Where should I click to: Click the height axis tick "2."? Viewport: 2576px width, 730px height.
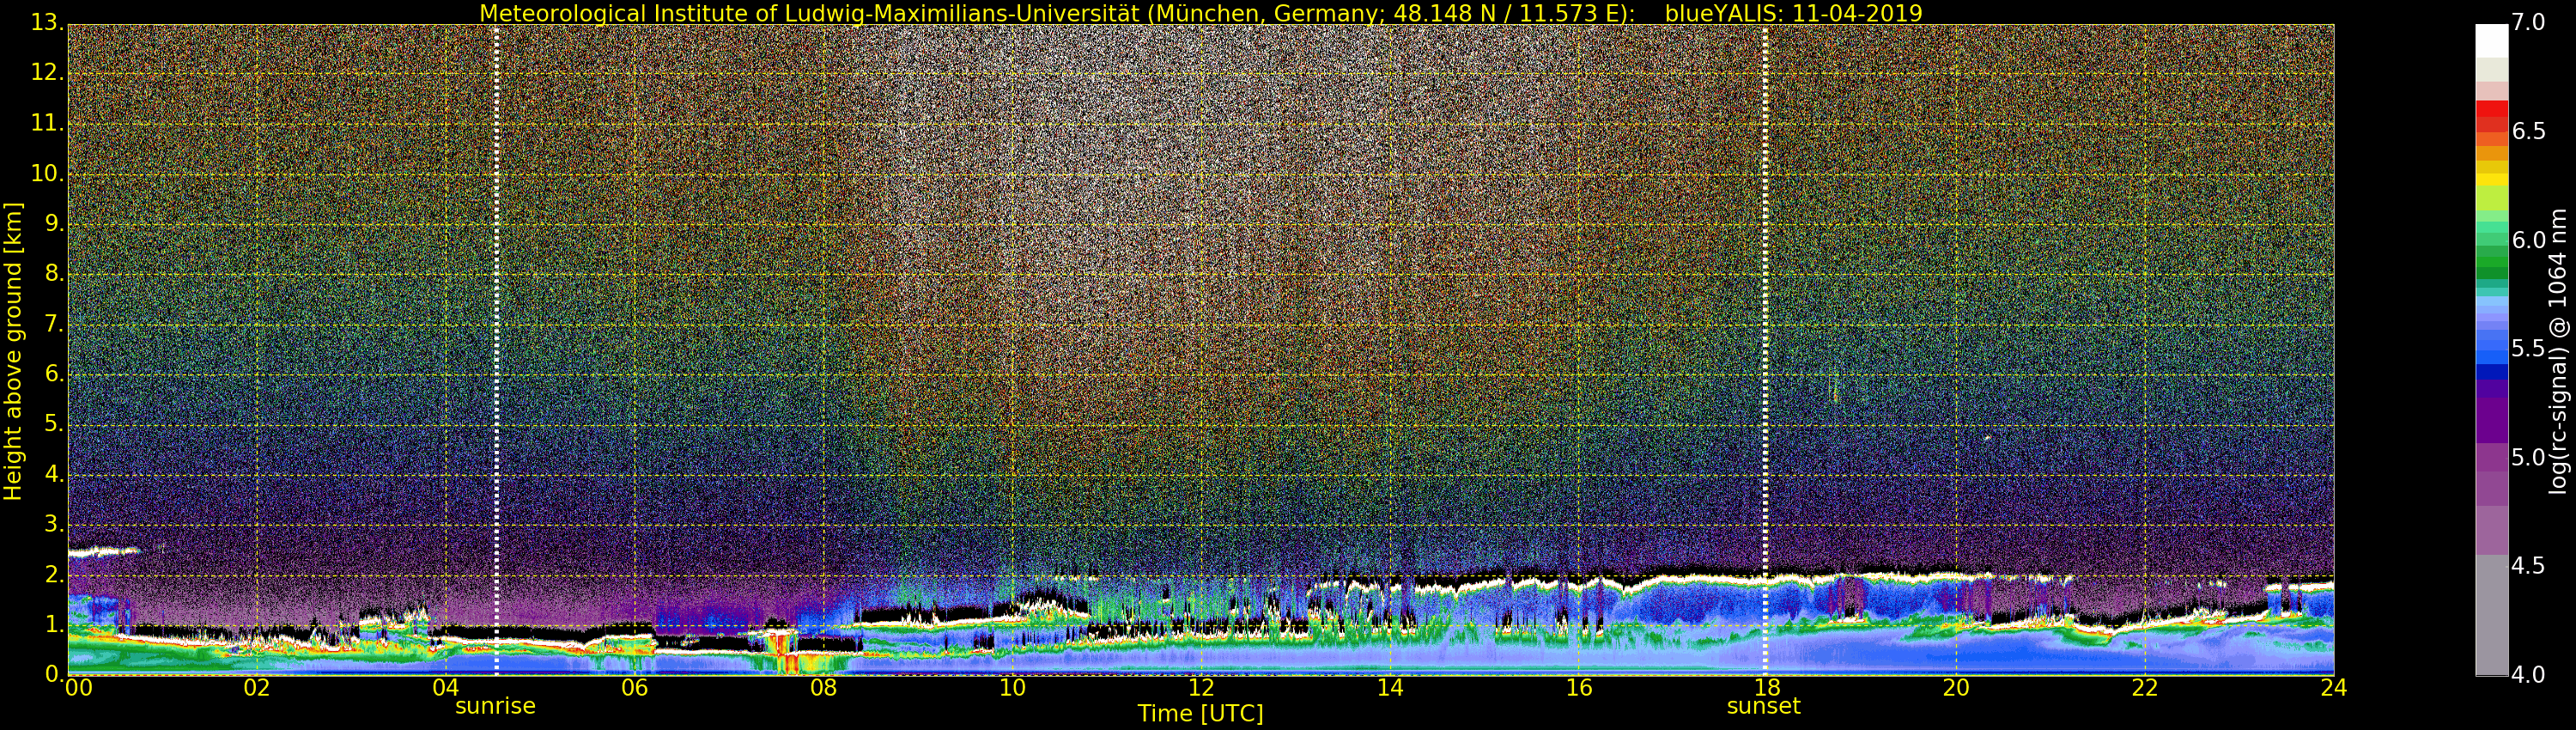coord(54,574)
